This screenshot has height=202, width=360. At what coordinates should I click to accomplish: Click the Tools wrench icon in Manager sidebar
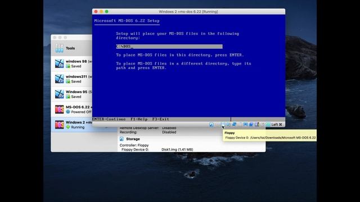pyautogui.click(x=59, y=48)
